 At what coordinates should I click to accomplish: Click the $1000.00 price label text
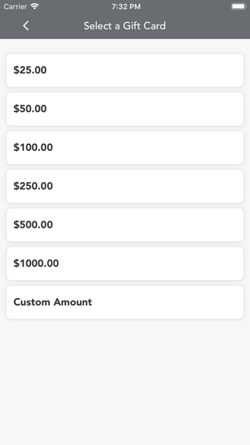click(x=36, y=263)
